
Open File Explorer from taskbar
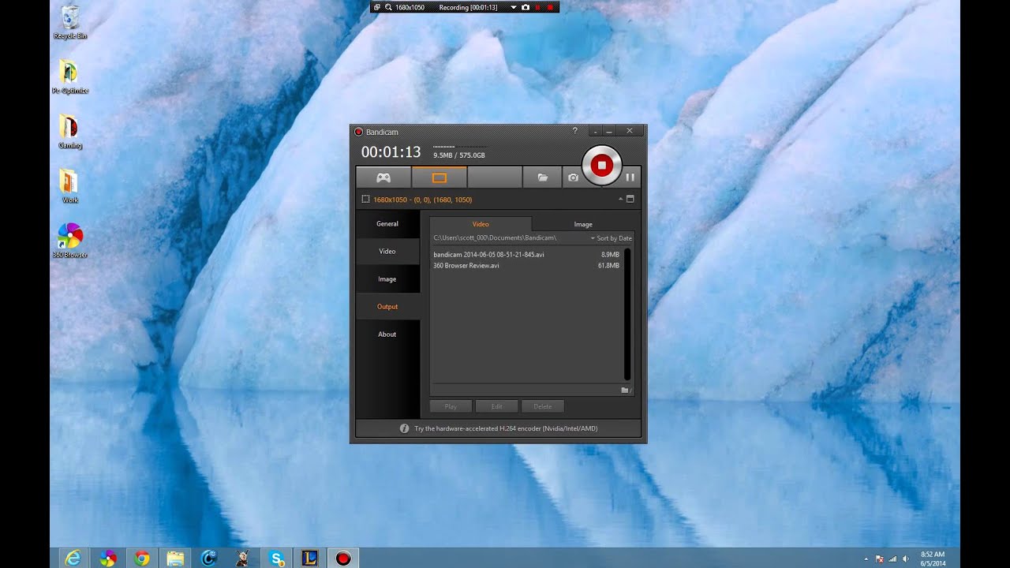(x=175, y=559)
